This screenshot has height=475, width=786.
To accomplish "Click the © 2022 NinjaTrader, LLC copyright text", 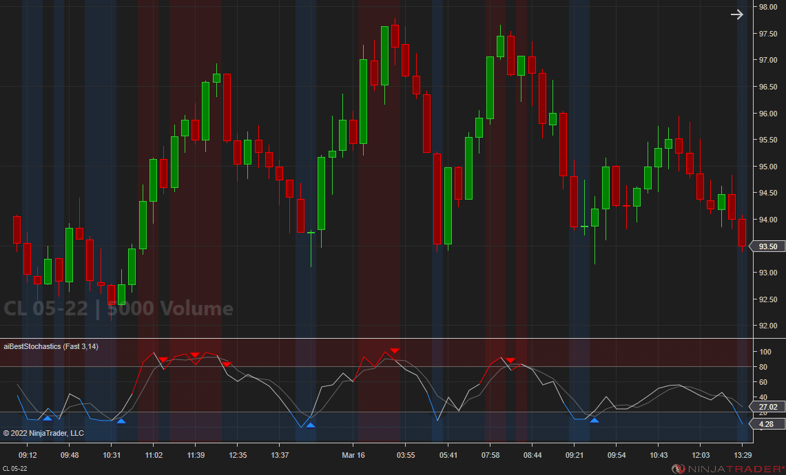I will click(44, 433).
